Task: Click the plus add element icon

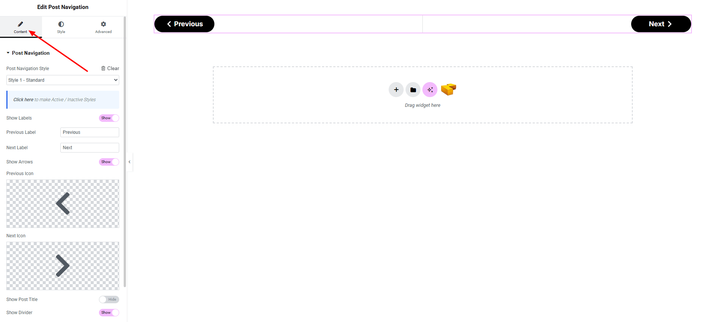Action: pos(396,90)
